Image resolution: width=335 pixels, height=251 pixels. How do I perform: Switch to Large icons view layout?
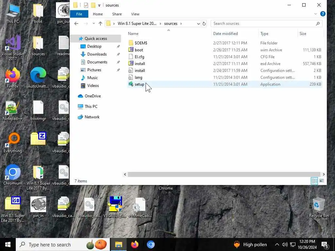click(x=321, y=181)
